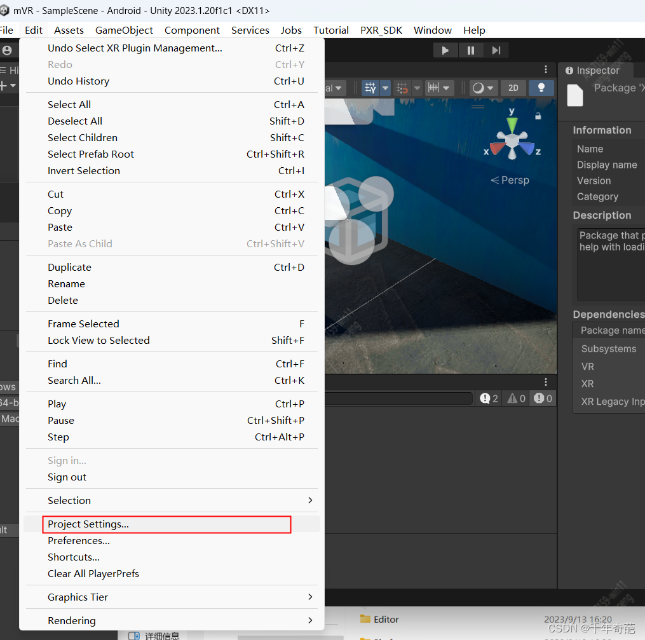This screenshot has width=645, height=640.
Task: Open the Tutorial menu
Action: (330, 31)
